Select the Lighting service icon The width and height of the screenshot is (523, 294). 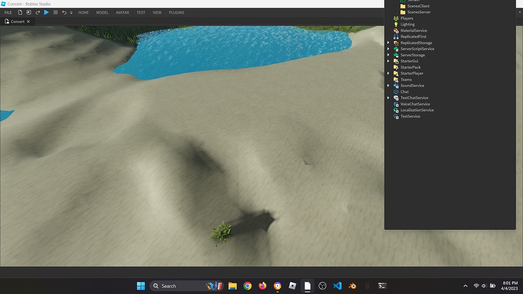(396, 24)
